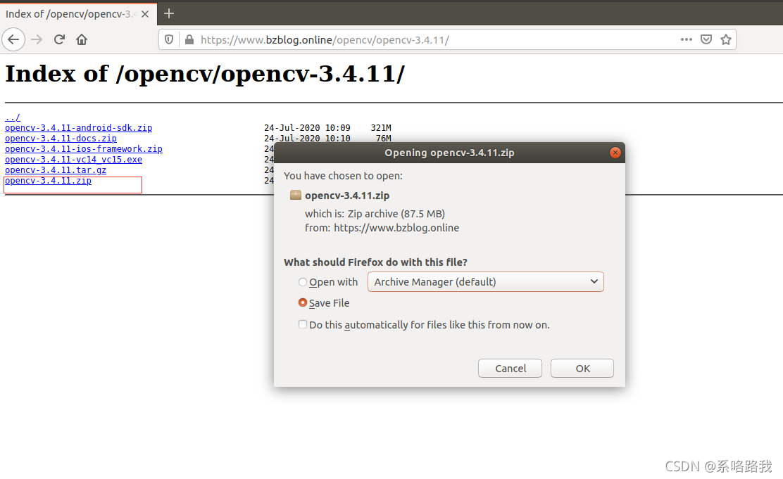This screenshot has height=479, width=783.
Task: Expand the Archive Manager (default) dropdown
Action: tap(485, 282)
